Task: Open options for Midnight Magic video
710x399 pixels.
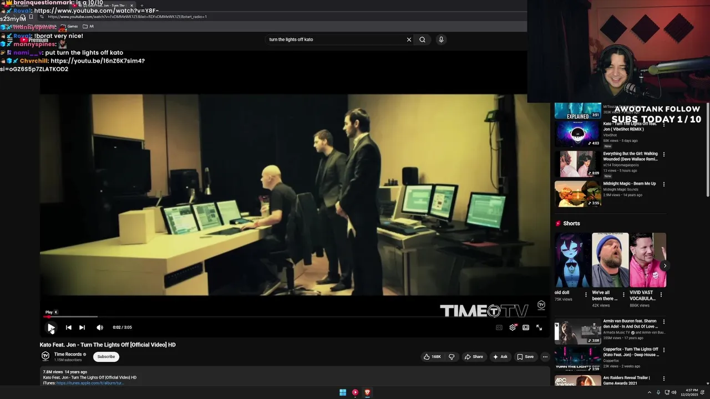Action: click(x=664, y=184)
